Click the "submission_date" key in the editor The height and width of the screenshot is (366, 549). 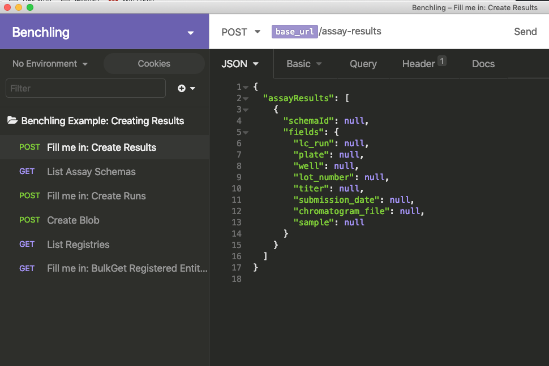click(336, 199)
